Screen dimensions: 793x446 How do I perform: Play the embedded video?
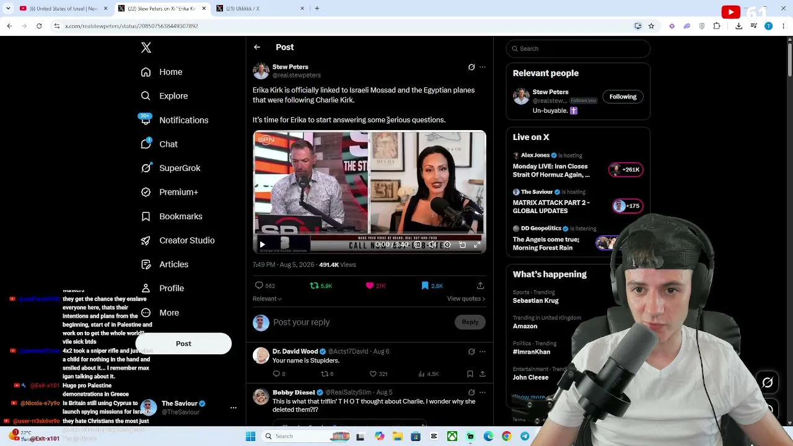[x=262, y=245]
